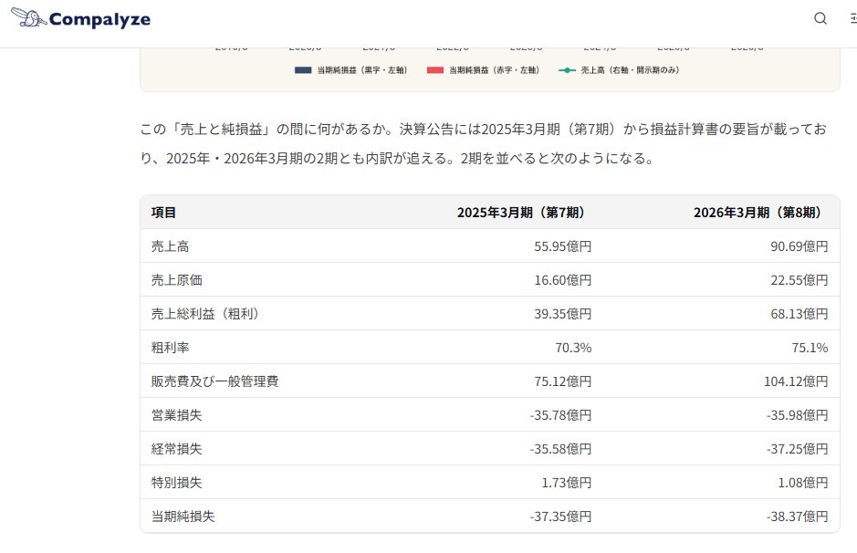Click the 販売費及び一般管理費 row label
This screenshot has width=857, height=553.
tap(214, 381)
